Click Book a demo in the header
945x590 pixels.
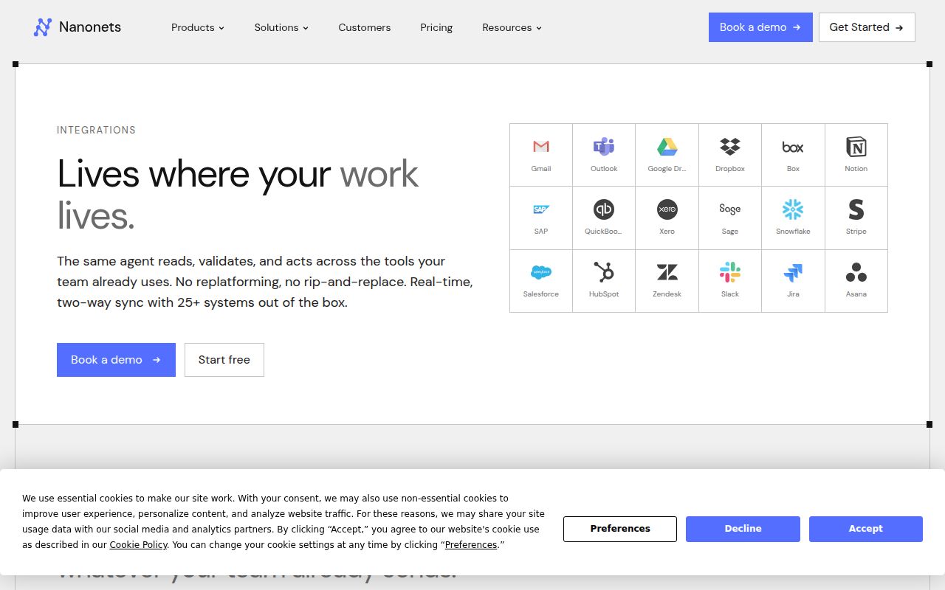760,27
